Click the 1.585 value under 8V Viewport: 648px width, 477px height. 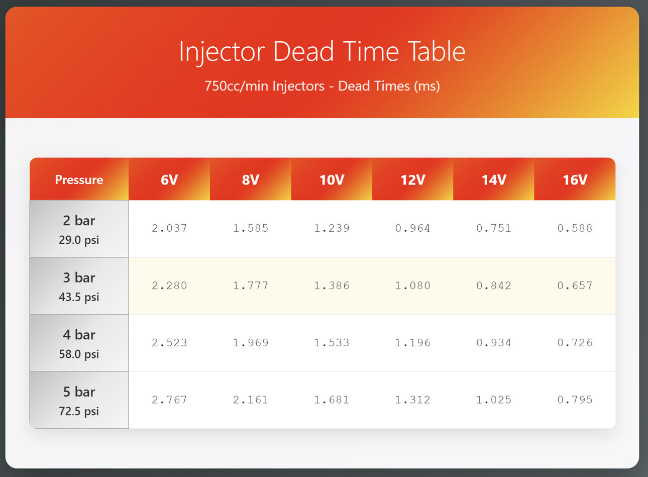pyautogui.click(x=250, y=228)
